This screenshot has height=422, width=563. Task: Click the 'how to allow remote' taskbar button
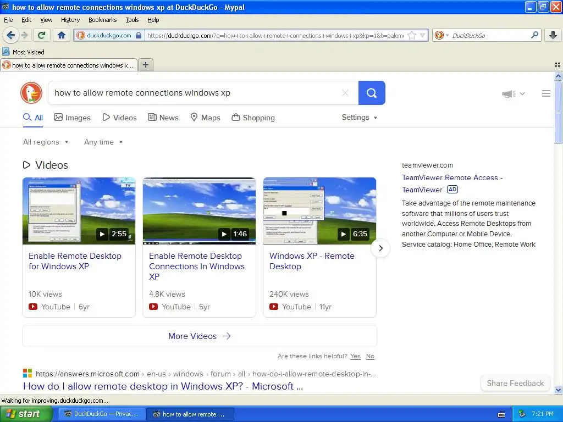tap(190, 414)
